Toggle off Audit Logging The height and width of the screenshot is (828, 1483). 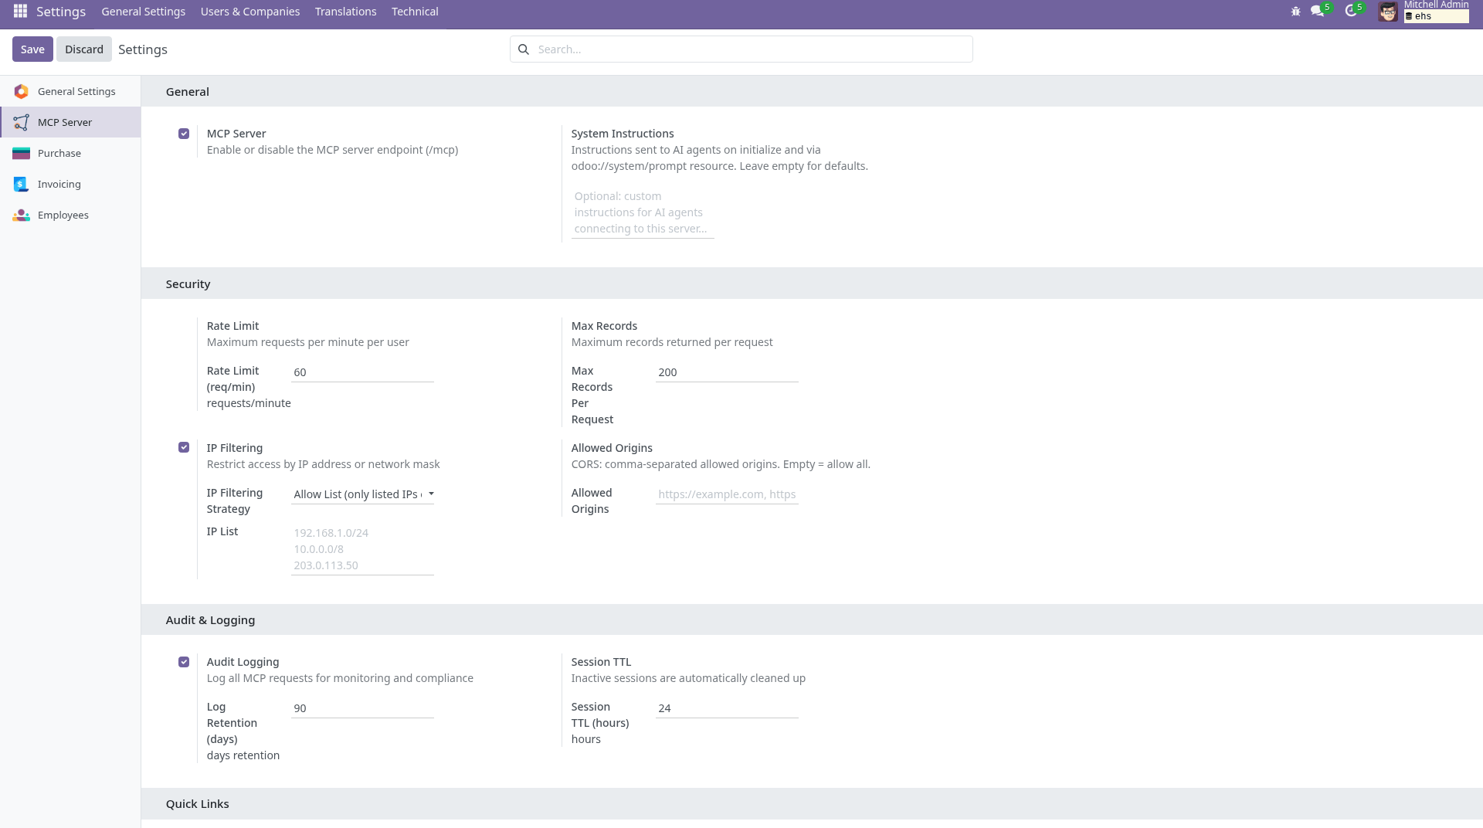click(x=184, y=662)
